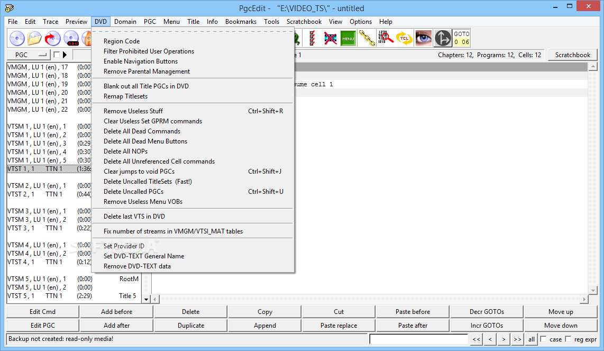Select 'VTSM 2 , LU 1 (en) , 1' row

point(49,185)
